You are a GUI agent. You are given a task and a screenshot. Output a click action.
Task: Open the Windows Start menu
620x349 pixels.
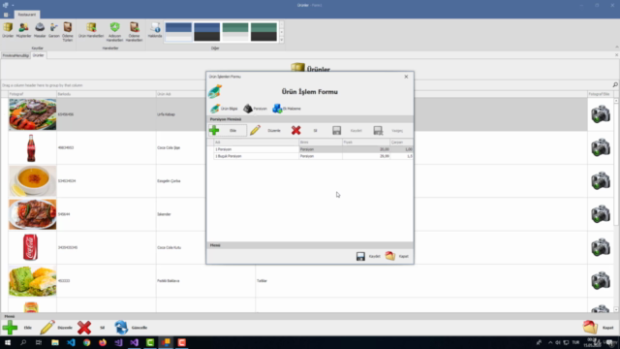coord(8,342)
